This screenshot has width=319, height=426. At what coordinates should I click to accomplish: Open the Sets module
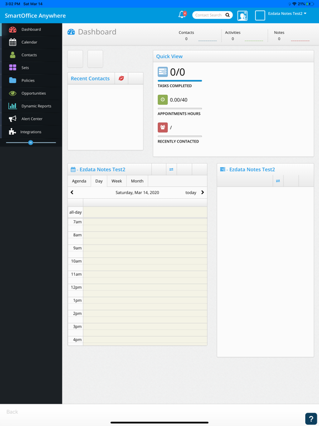[31, 68]
